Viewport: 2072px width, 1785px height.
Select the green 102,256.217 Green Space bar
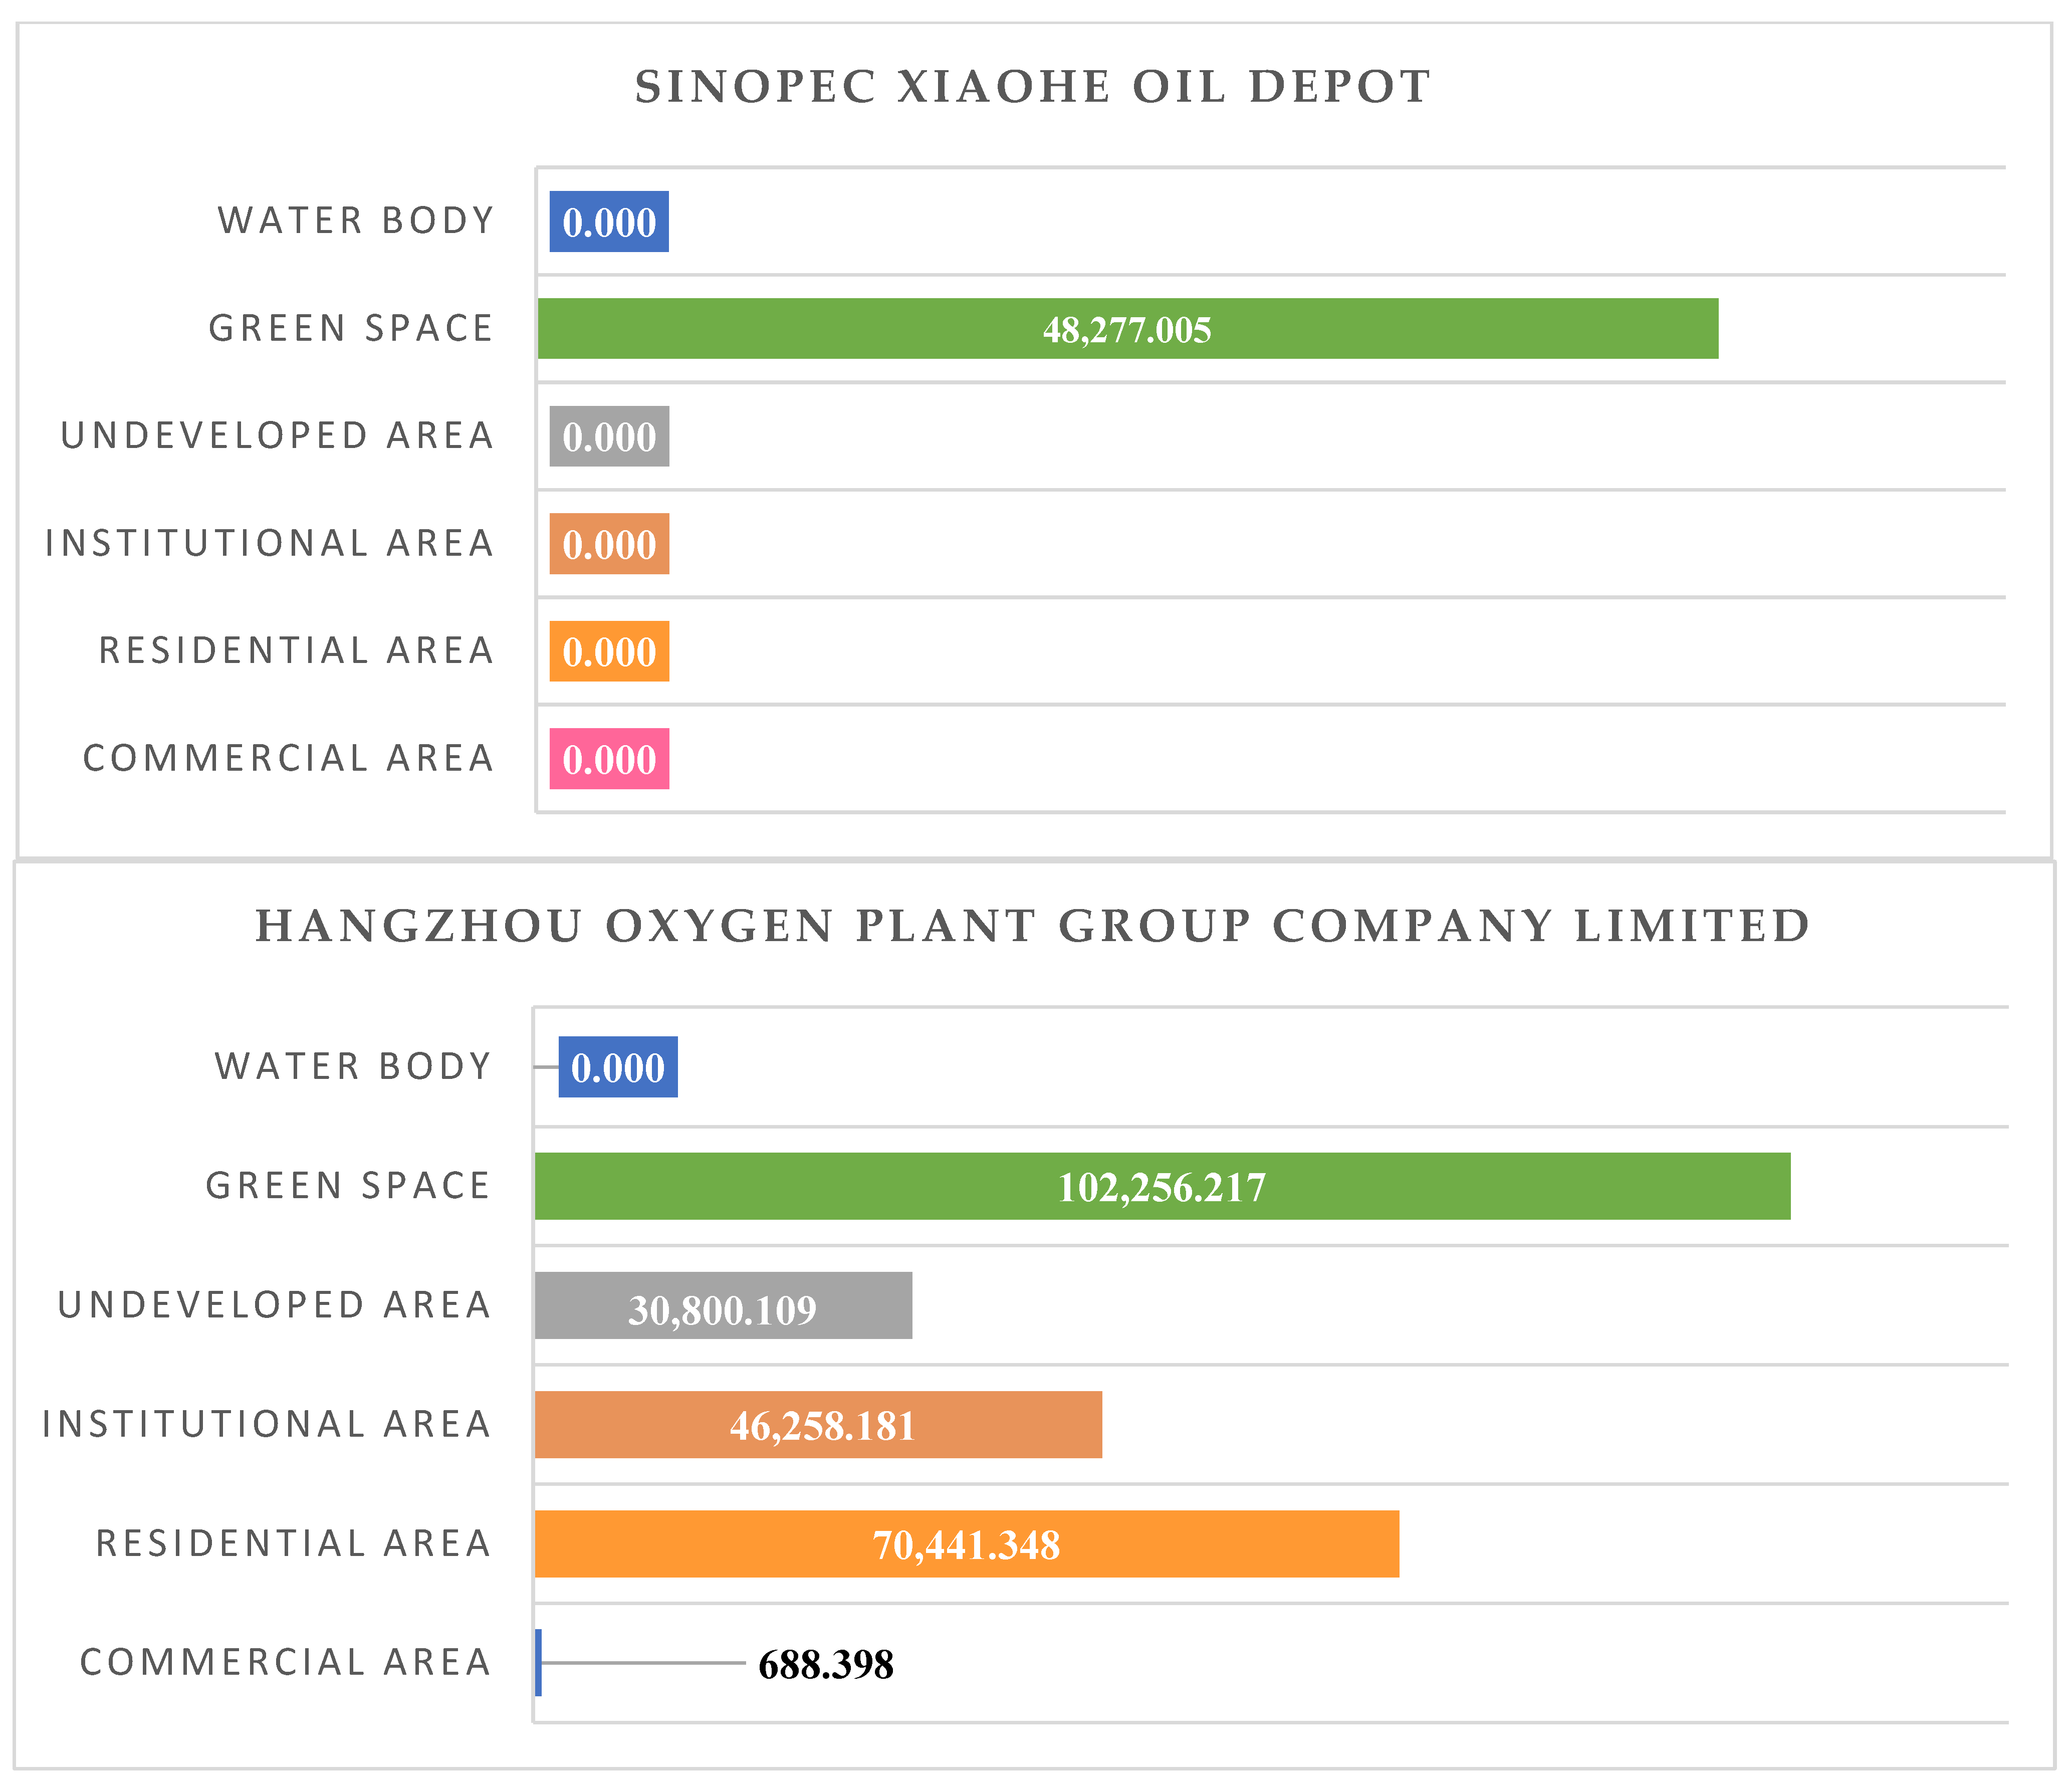click(1162, 1186)
